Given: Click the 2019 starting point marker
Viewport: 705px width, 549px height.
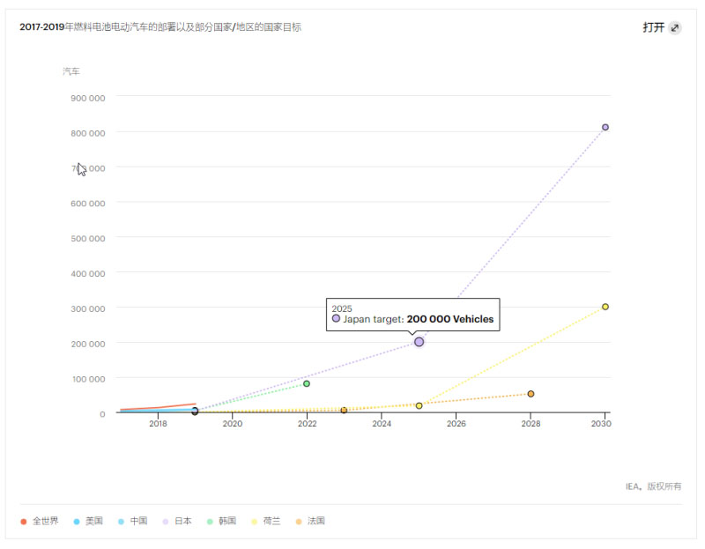Looking at the screenshot, I should 195,412.
